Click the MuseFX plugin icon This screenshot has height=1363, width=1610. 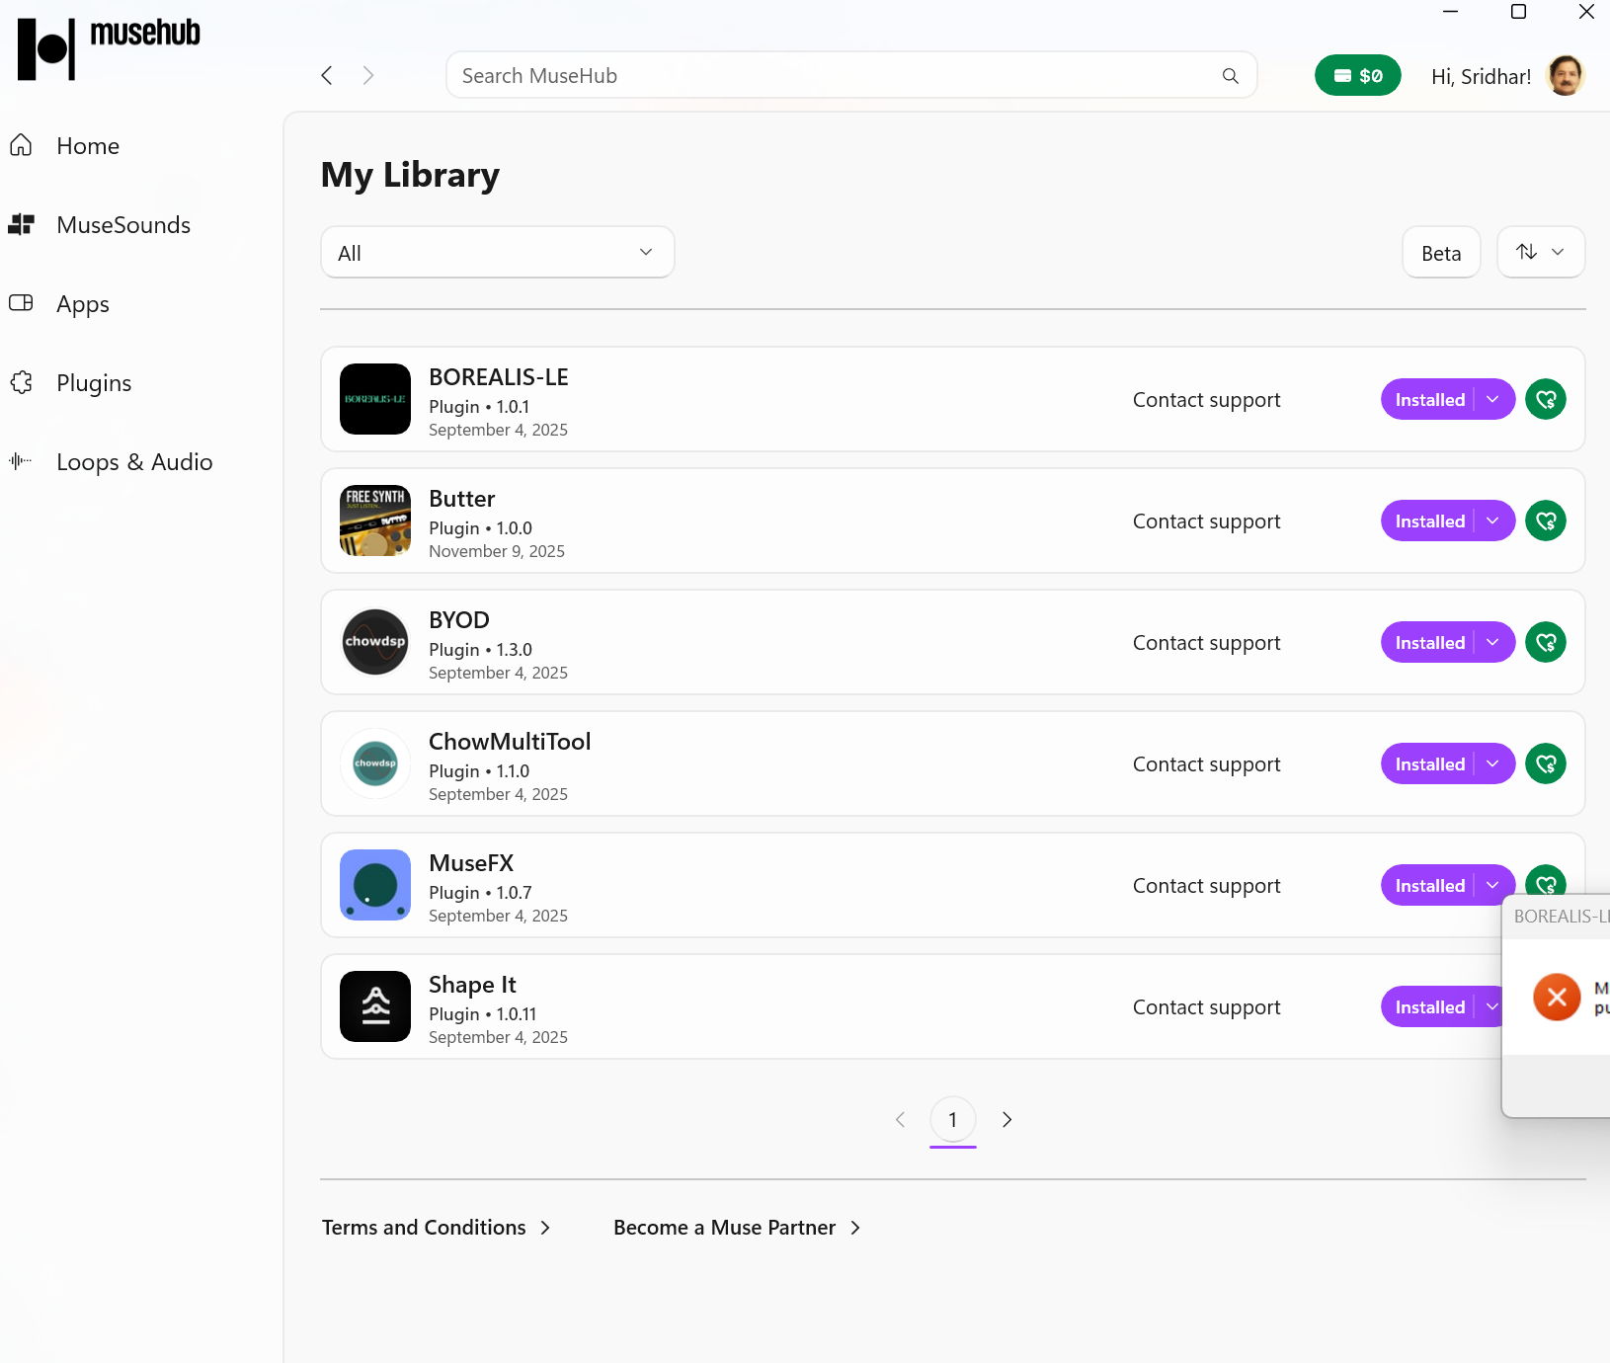click(375, 886)
